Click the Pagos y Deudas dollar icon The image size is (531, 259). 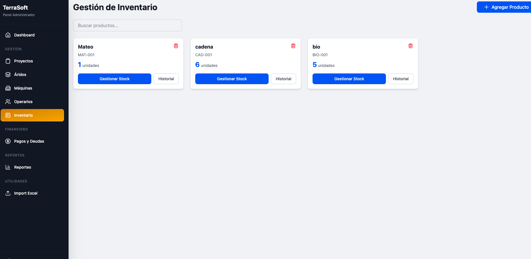tap(8, 141)
